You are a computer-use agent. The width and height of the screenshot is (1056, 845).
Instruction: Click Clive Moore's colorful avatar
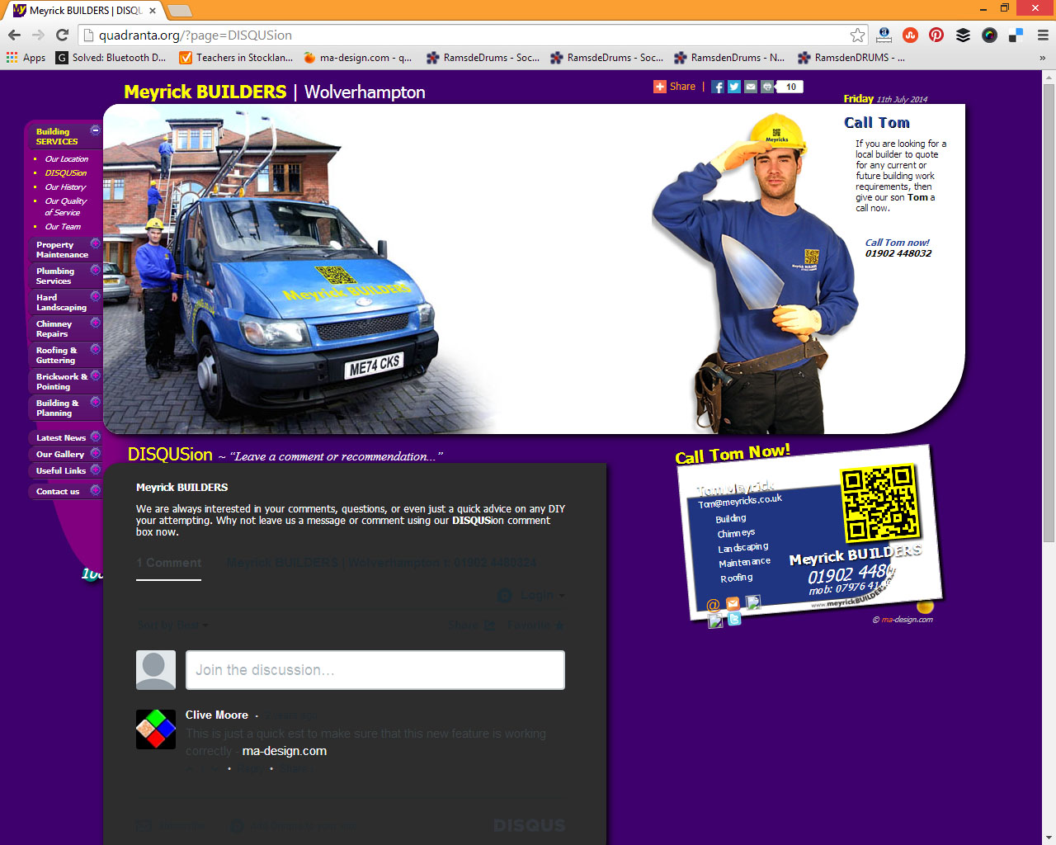(x=156, y=729)
